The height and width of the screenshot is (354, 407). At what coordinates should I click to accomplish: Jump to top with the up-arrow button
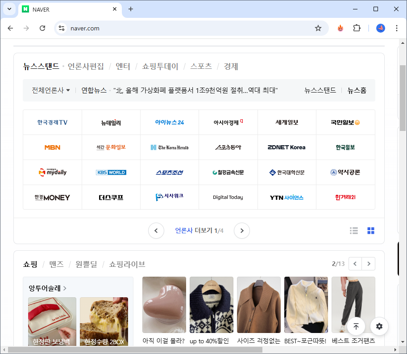(x=356, y=326)
